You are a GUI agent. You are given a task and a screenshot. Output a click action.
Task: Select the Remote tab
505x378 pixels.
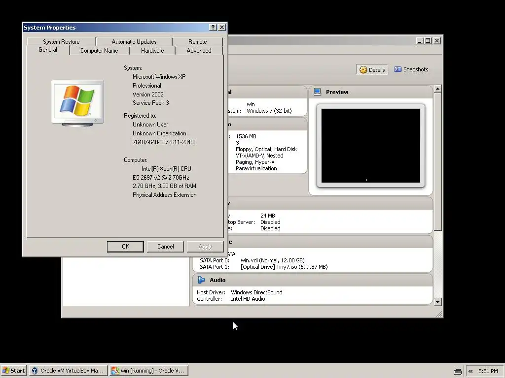(x=197, y=42)
